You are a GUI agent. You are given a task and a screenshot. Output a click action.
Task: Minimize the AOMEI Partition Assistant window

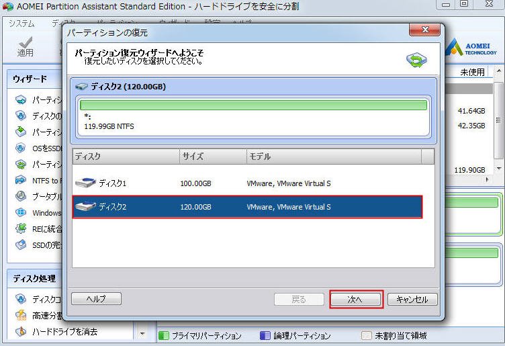coord(446,4)
